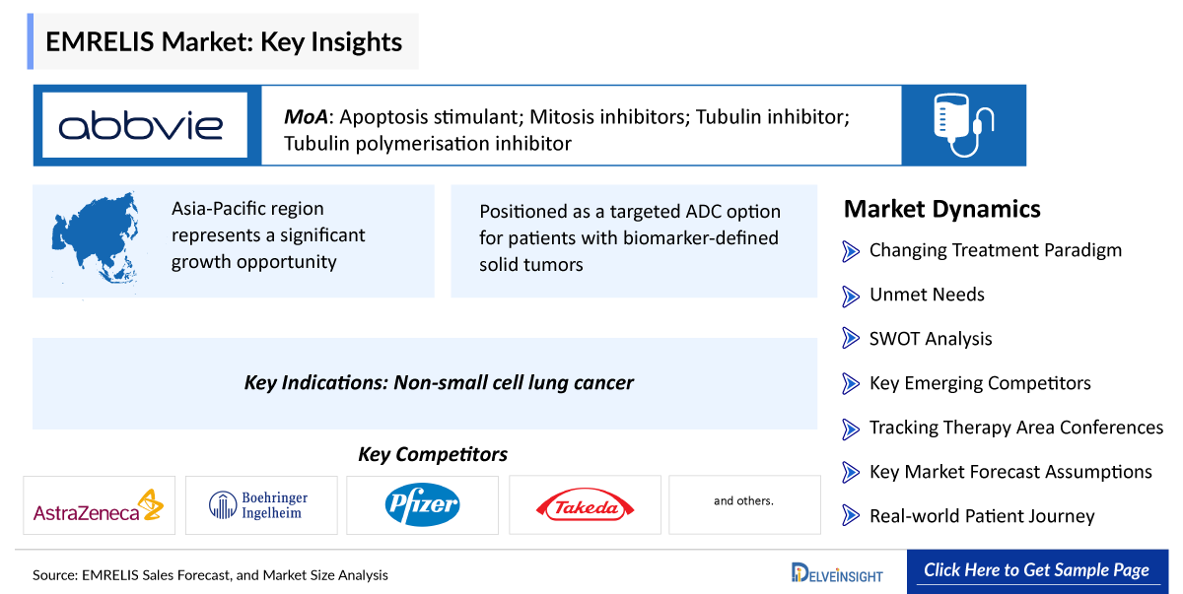Open Tracking Therapy Area Conferences item
Screen dimensions: 1183x594
click(x=1015, y=428)
